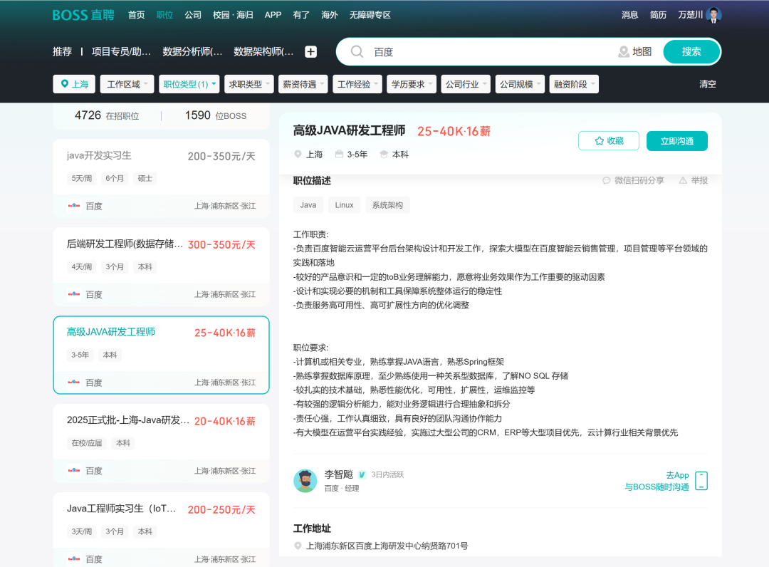This screenshot has height=567, width=769.
Task: Open APP navigation item
Action: (x=273, y=15)
